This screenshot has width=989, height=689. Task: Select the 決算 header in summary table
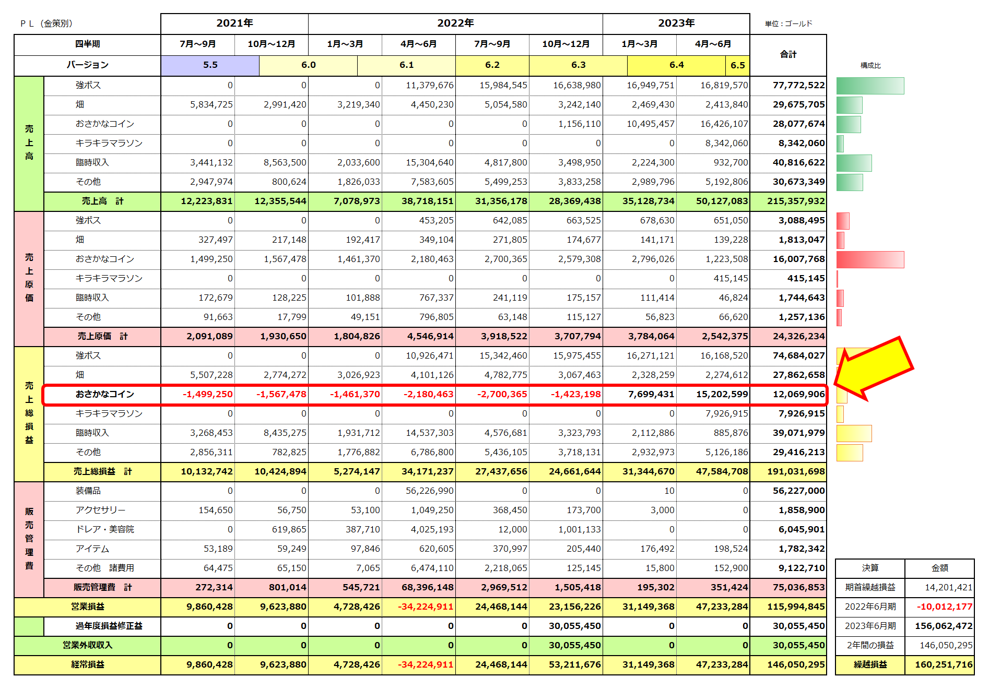point(869,568)
